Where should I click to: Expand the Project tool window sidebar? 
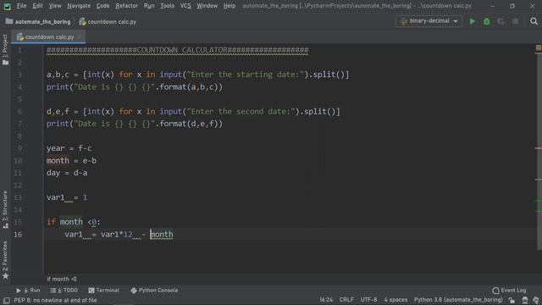pyautogui.click(x=5, y=49)
